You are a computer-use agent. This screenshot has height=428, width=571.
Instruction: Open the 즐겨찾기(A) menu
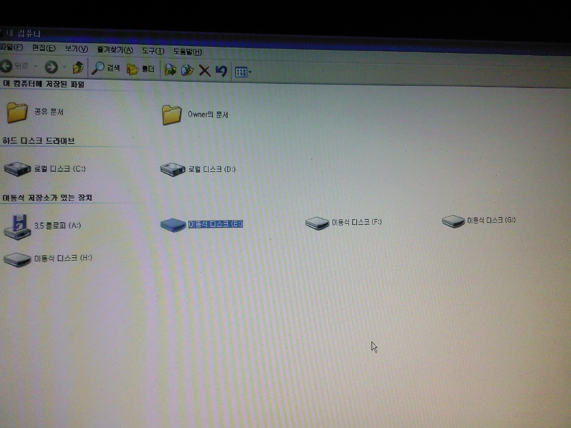point(115,50)
